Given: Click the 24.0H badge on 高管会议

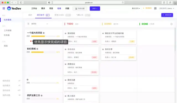Looking at the screenshot, I should click(94, 72).
